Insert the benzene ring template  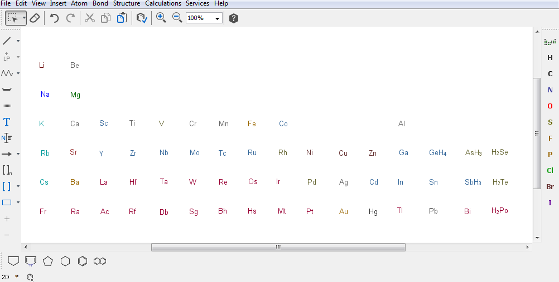click(x=83, y=261)
